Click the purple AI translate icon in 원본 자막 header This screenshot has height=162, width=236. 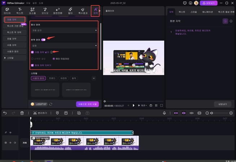[x=225, y=21]
